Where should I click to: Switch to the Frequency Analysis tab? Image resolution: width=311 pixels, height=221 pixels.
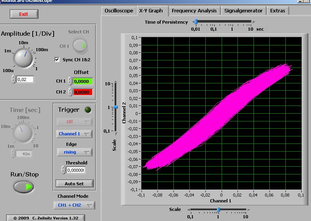click(x=194, y=11)
